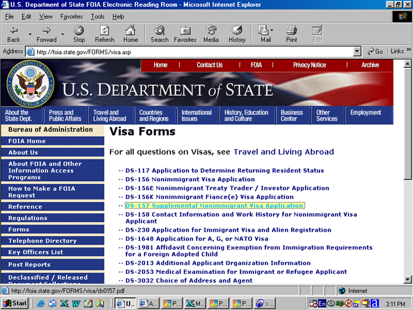Launch Excel from the quick launch bar

[64, 303]
